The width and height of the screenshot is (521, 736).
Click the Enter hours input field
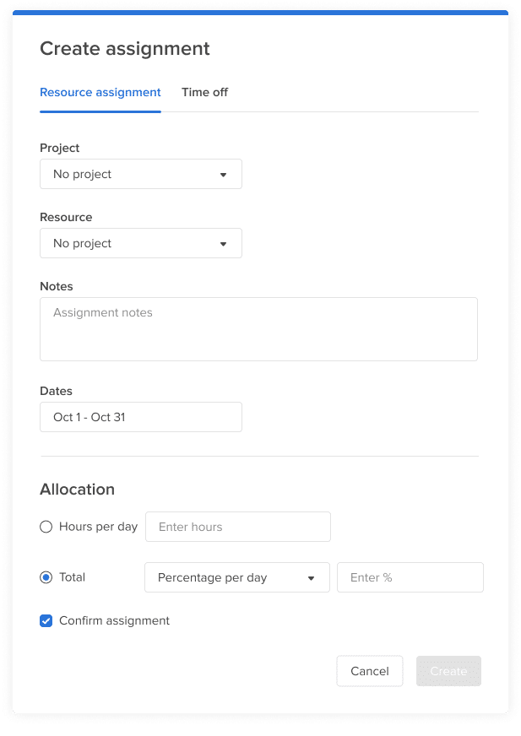(237, 526)
